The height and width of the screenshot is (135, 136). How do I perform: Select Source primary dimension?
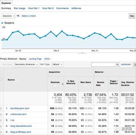pyautogui.click(x=23, y=59)
